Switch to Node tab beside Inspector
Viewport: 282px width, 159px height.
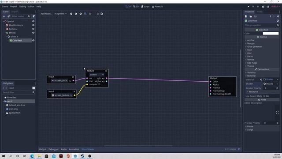click(x=260, y=11)
